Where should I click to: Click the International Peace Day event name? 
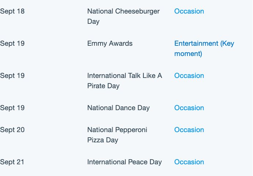[x=124, y=162]
